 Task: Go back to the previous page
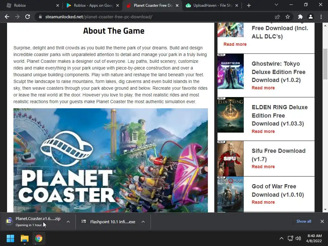point(7,17)
